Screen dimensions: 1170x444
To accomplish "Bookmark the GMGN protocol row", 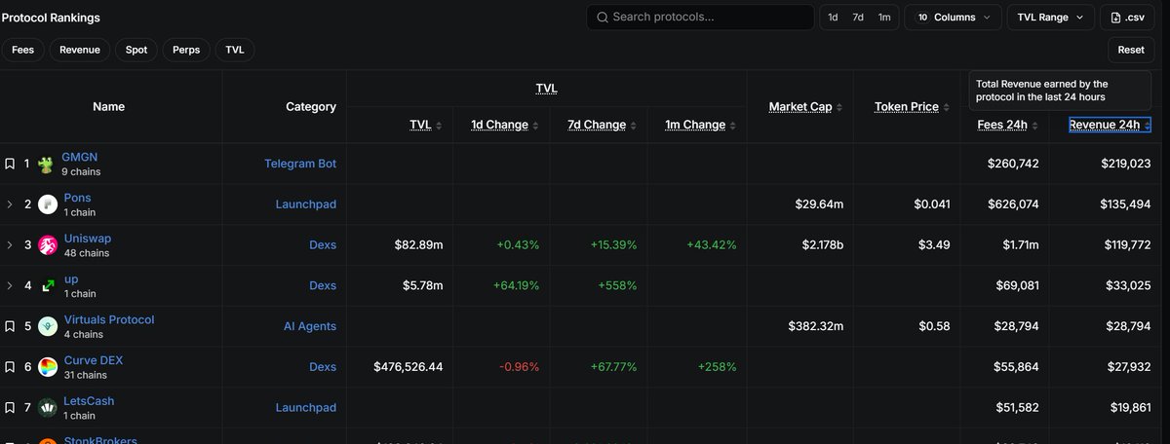I will click(10, 164).
